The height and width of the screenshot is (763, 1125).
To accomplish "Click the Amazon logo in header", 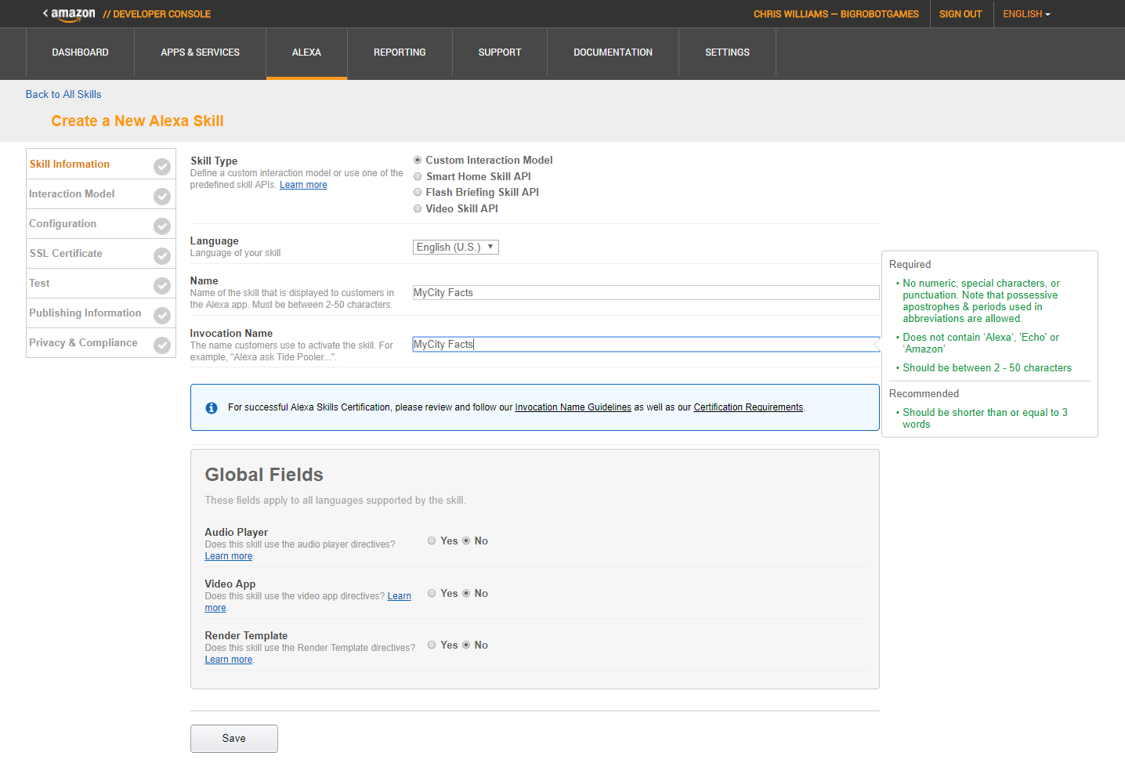I will pos(72,14).
